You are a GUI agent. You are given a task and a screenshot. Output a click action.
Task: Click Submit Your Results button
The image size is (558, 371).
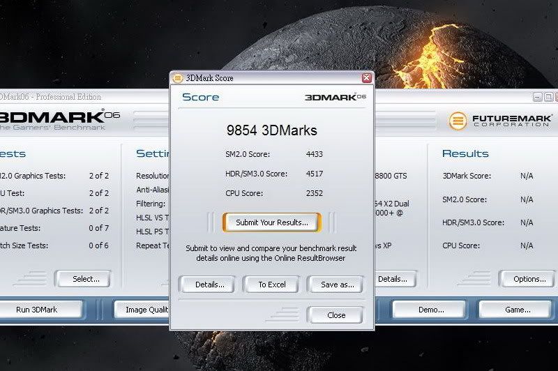(272, 222)
